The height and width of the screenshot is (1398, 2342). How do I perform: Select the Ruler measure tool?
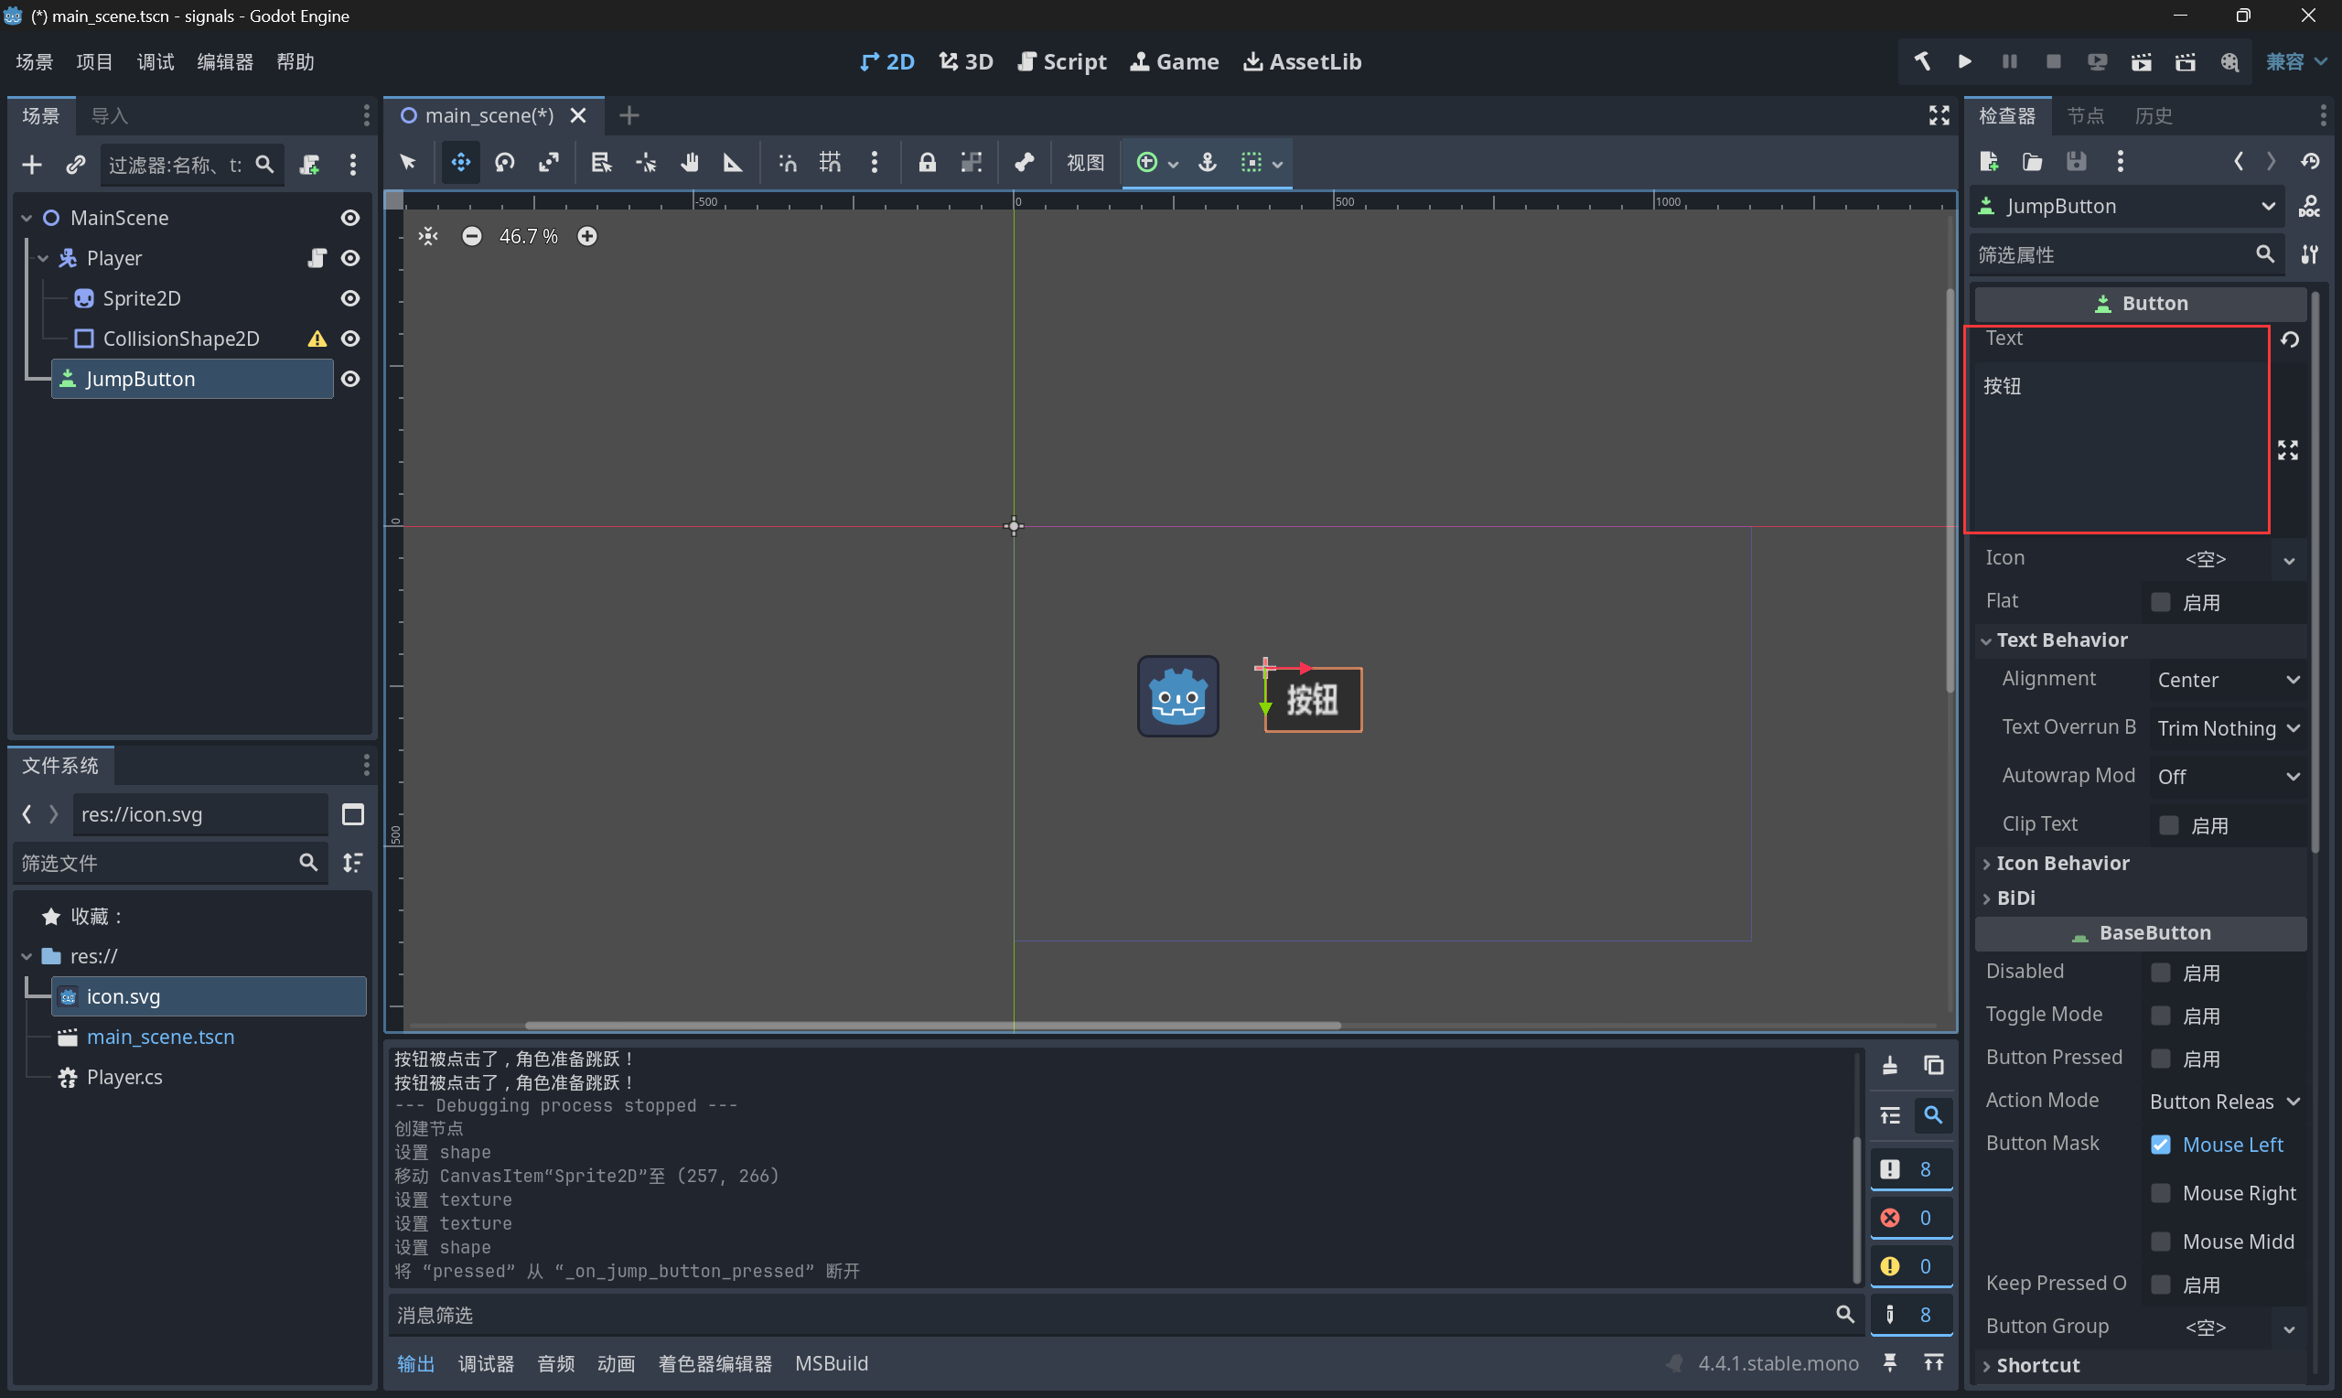(x=733, y=163)
